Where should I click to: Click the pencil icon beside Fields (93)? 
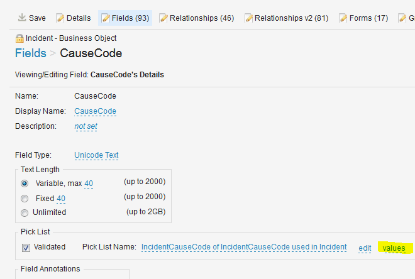click(x=106, y=18)
